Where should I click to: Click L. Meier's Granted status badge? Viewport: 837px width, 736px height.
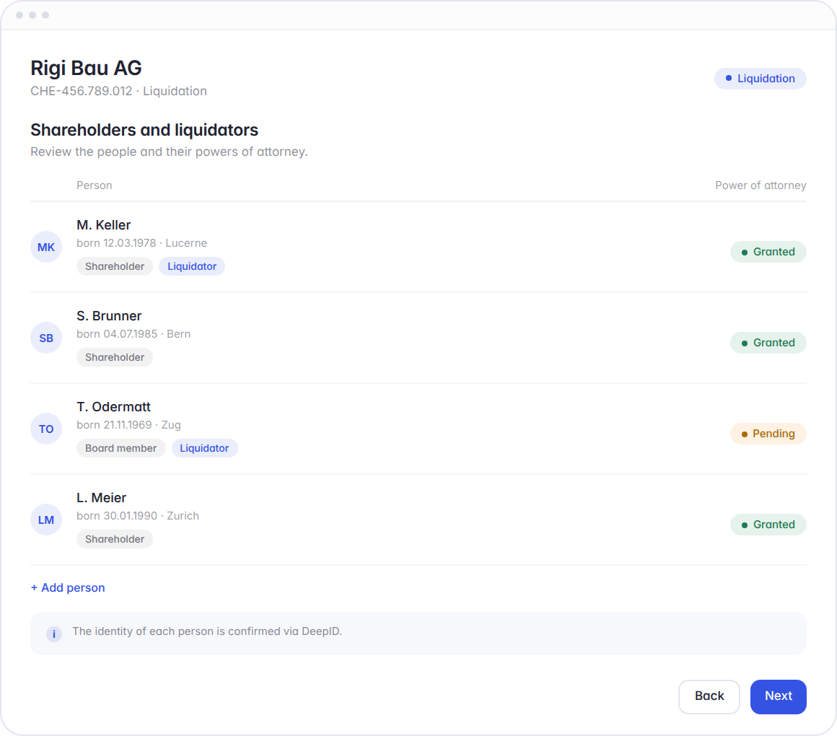click(x=768, y=524)
